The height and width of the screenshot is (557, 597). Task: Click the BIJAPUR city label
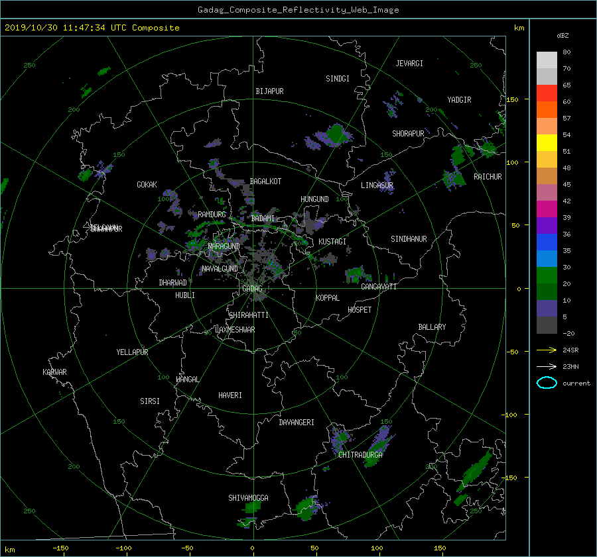269,91
